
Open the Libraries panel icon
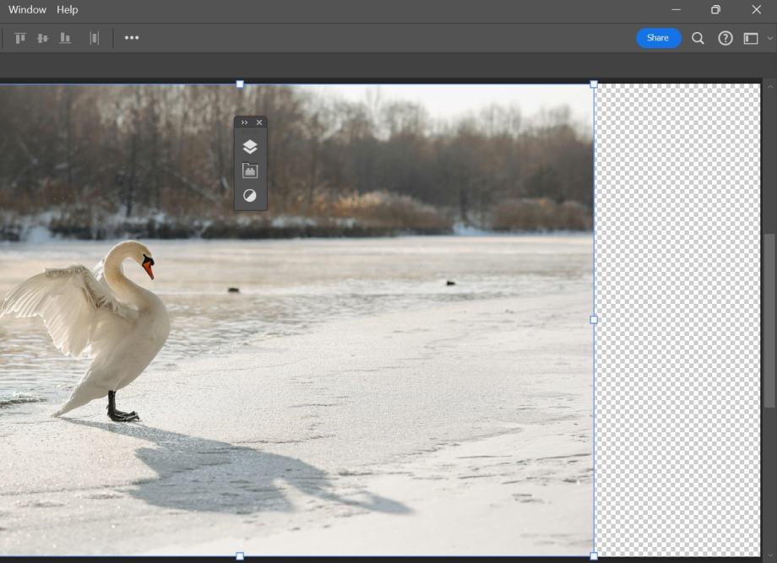coord(250,171)
